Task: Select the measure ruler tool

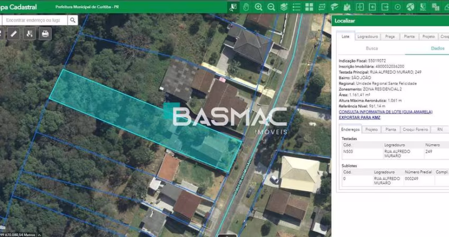Action: (x=13, y=34)
